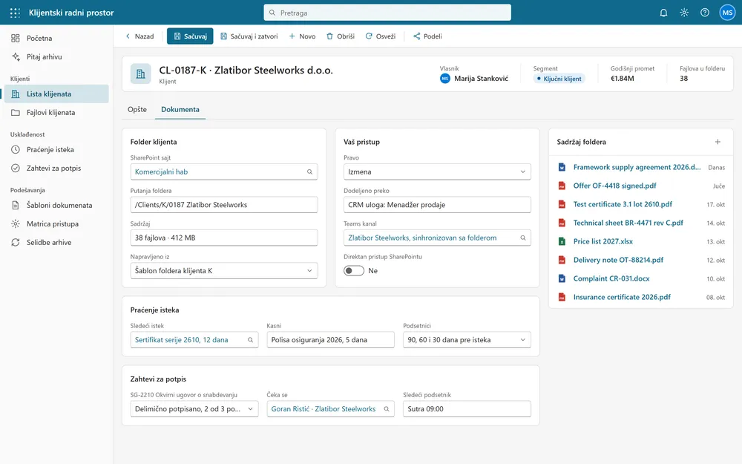Image resolution: width=742 pixels, height=464 pixels.
Task: Click Sačuvaj i zatvori
Action: (x=249, y=36)
